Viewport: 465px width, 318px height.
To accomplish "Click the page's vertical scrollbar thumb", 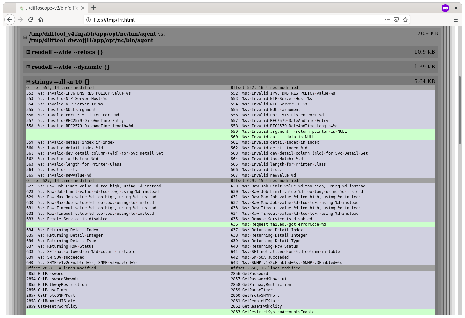I will pyautogui.click(x=460, y=110).
